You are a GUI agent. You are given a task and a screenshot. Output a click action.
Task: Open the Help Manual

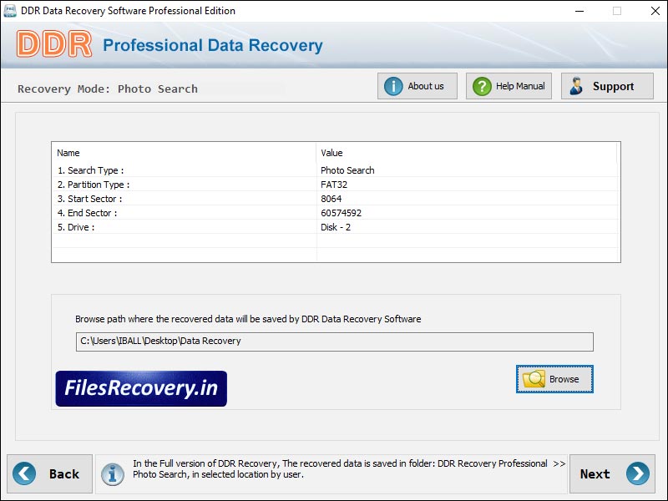point(509,85)
